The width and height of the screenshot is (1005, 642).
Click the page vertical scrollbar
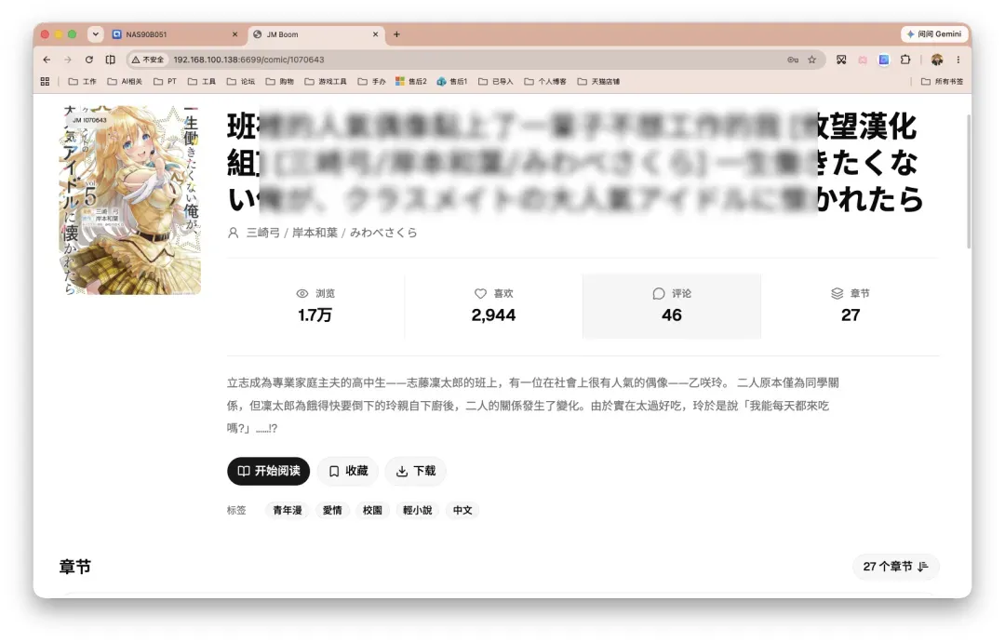pos(969,182)
